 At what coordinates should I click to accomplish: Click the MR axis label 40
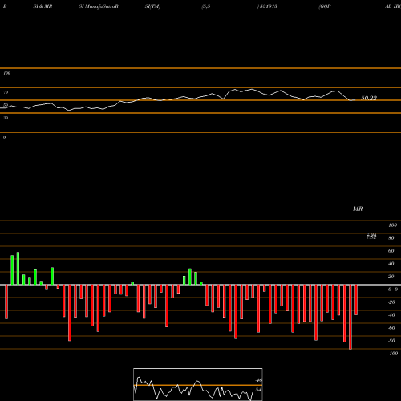click(391, 264)
